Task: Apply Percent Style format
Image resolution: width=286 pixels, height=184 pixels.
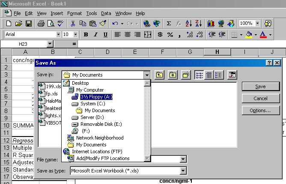Action: [x=170, y=35]
